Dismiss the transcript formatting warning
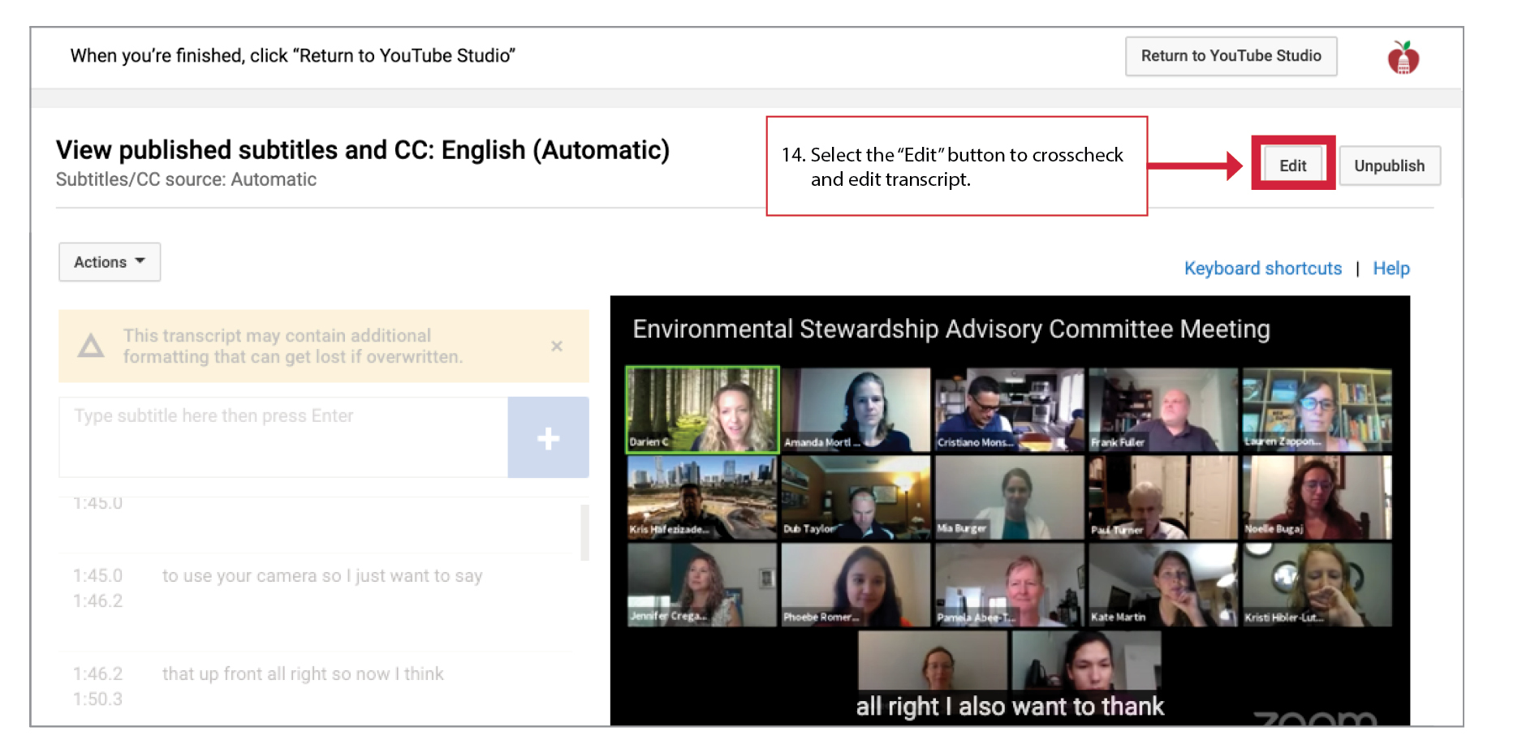 [x=557, y=346]
